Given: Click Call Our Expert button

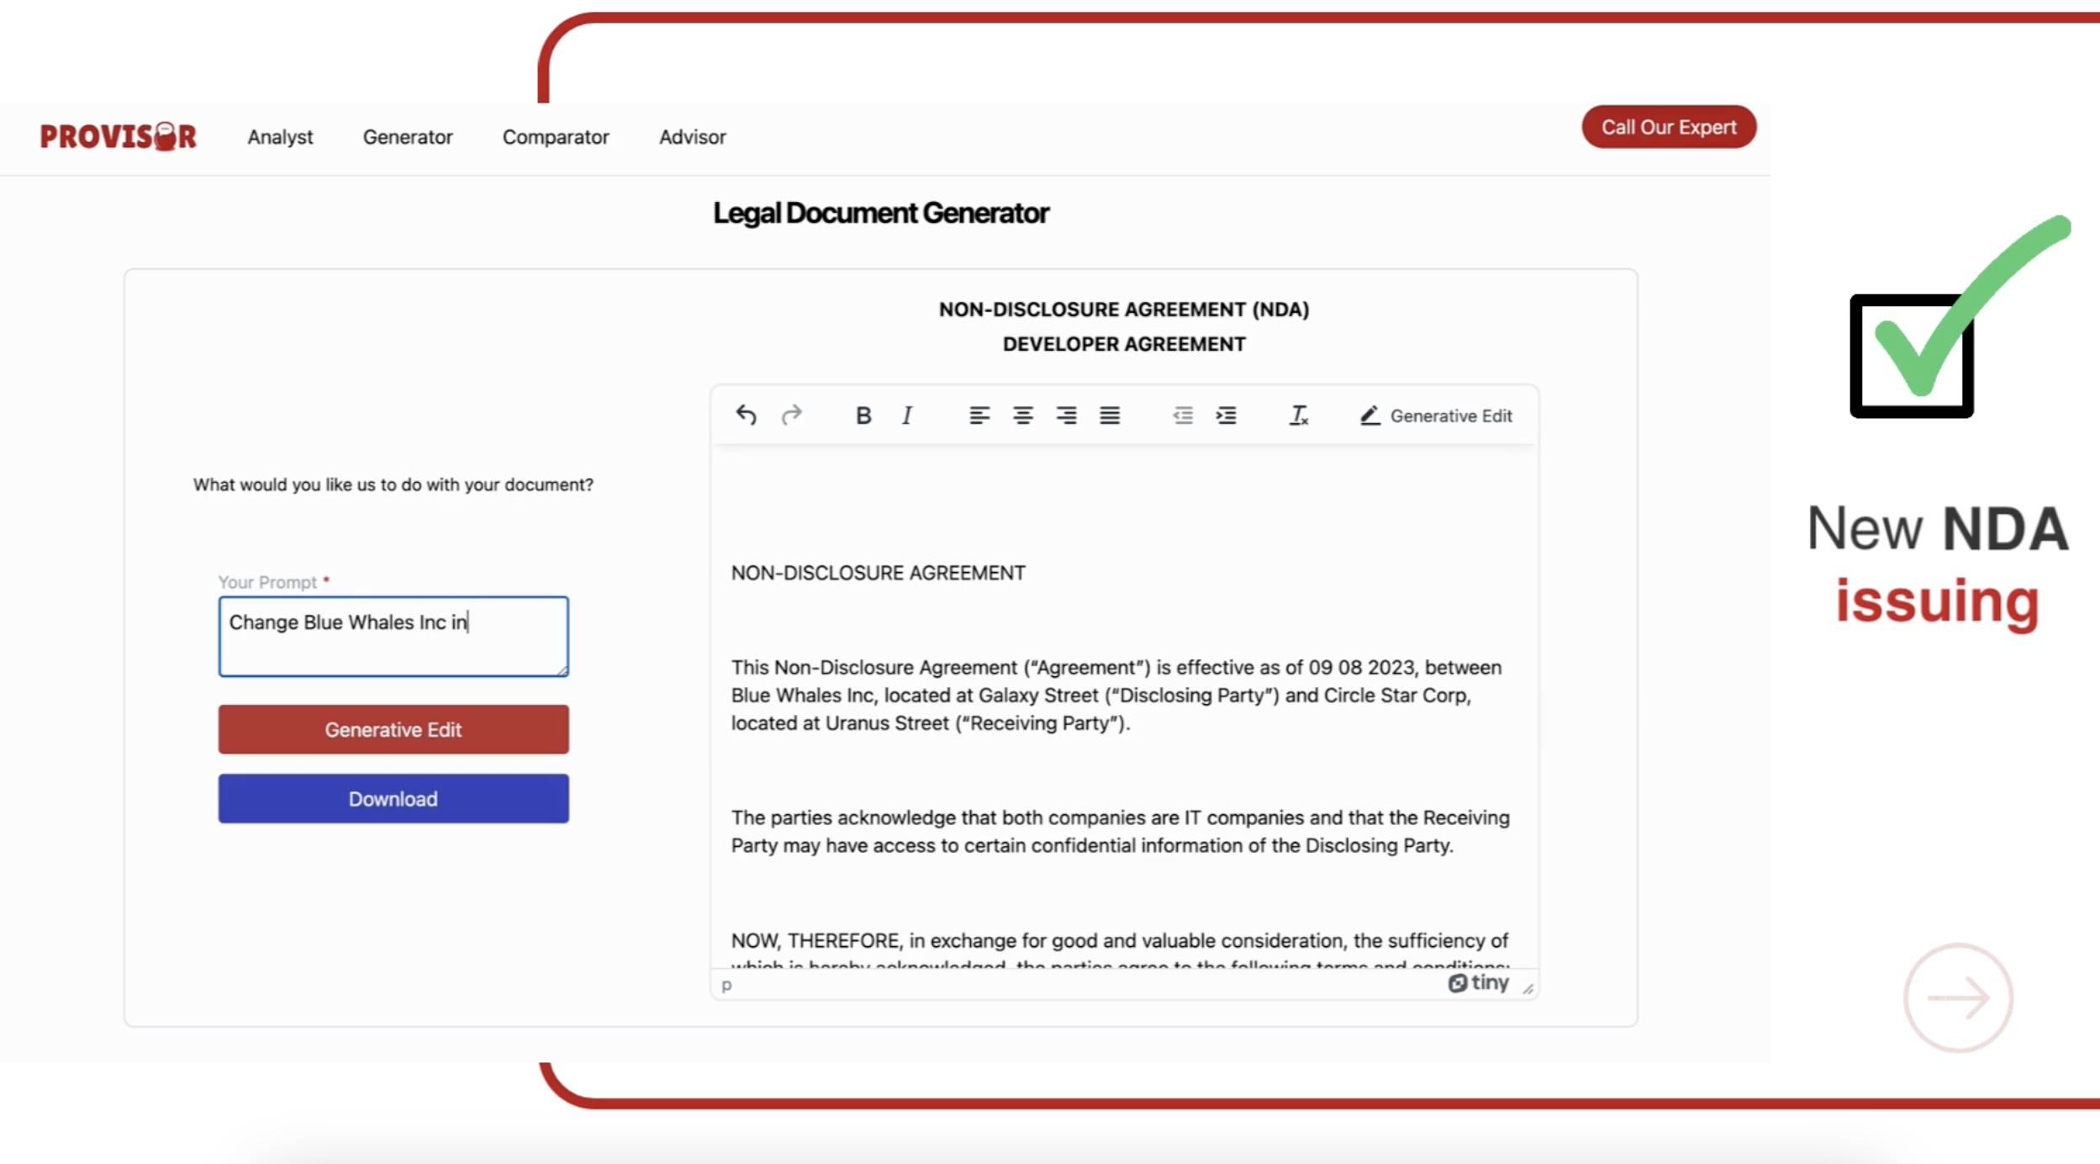Looking at the screenshot, I should point(1668,127).
